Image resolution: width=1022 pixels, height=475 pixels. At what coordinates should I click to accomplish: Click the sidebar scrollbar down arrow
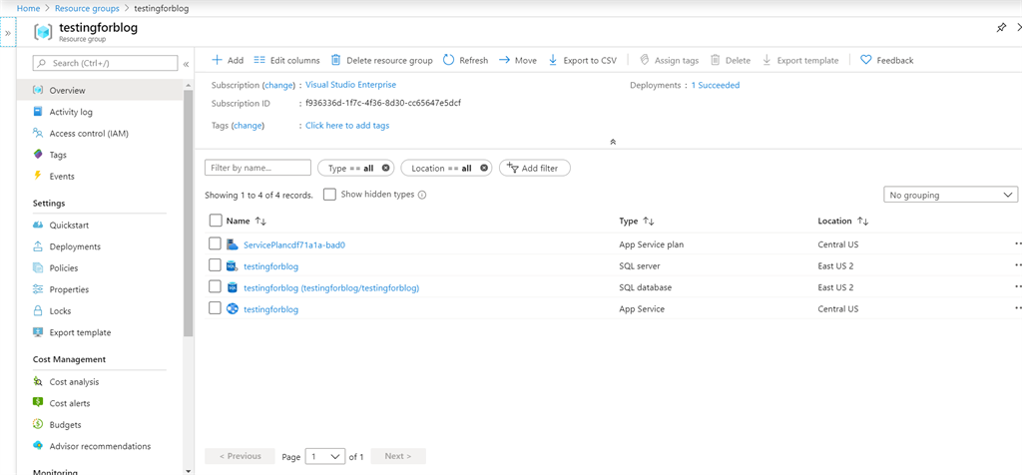189,470
